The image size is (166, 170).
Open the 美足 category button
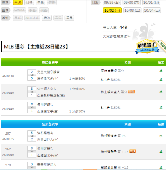point(69,18)
